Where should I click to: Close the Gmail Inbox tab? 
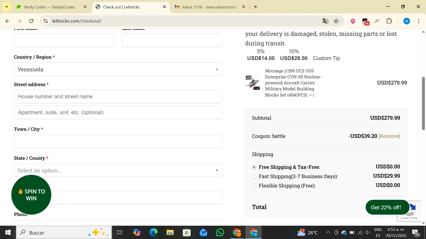click(x=243, y=7)
